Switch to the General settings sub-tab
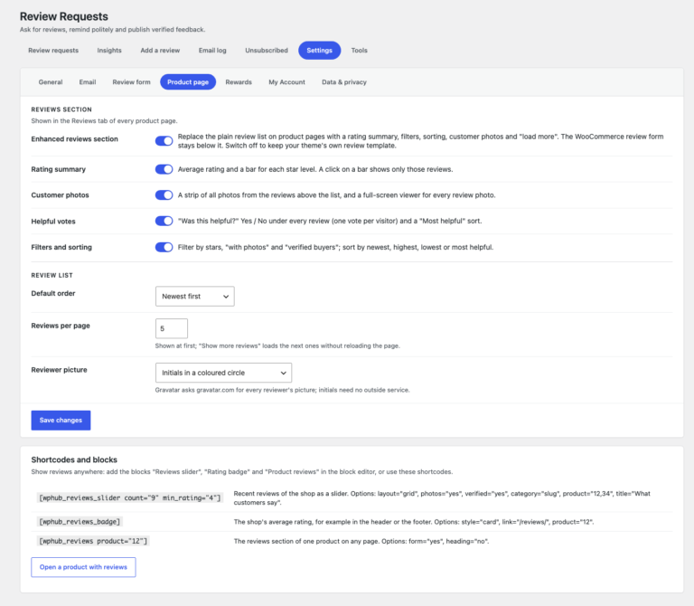Image resolution: width=694 pixels, height=606 pixels. pos(51,82)
